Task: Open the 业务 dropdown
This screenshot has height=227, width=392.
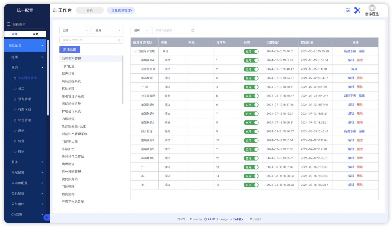Action: 75,30
